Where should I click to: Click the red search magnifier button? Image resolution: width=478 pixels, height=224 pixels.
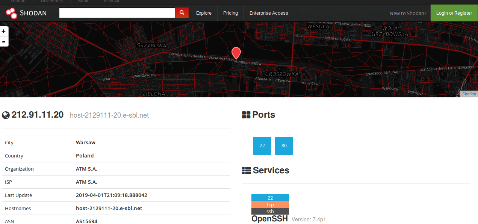pyautogui.click(x=182, y=13)
